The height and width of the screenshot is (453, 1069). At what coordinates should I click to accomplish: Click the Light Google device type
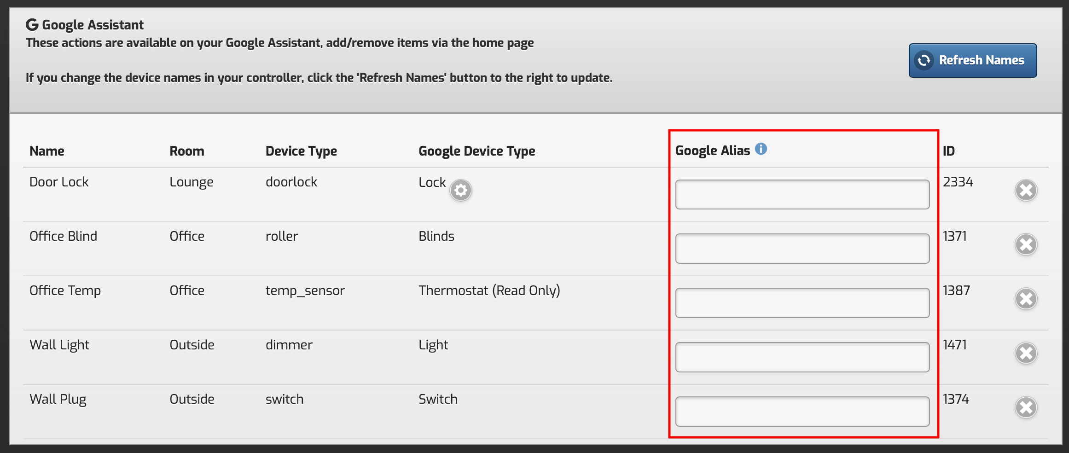433,345
